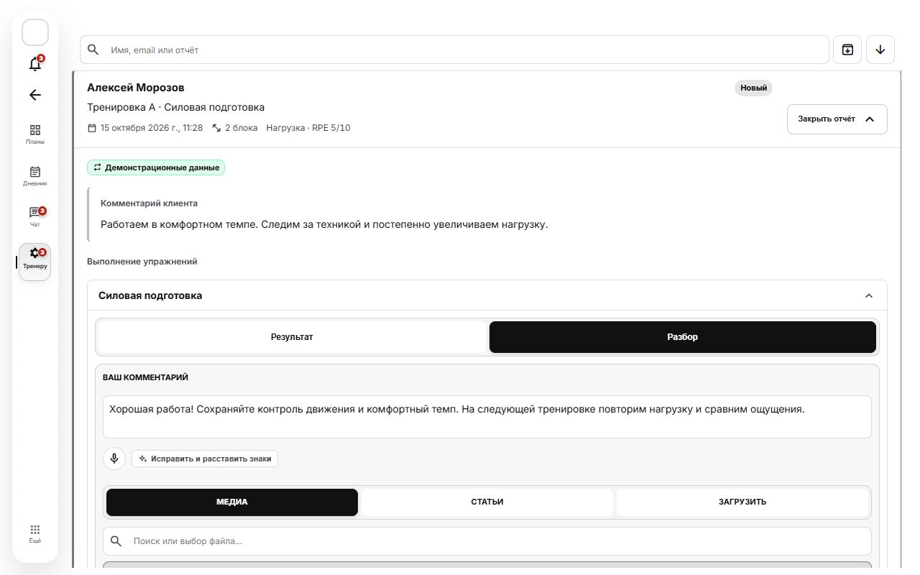
Task: Collapse the Силовая подготовка section chevron
Action: (869, 295)
